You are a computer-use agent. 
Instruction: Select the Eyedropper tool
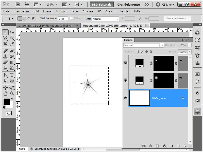pyautogui.click(x=12, y=44)
